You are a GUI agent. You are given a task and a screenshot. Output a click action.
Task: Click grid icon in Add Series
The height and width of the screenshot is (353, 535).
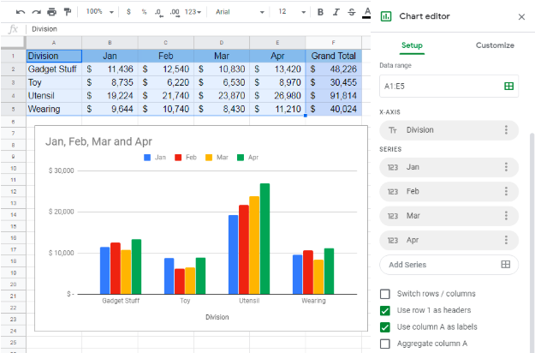click(505, 264)
